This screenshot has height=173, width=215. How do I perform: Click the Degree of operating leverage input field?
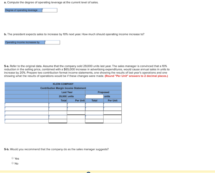pyautogui.click(x=50, y=10)
